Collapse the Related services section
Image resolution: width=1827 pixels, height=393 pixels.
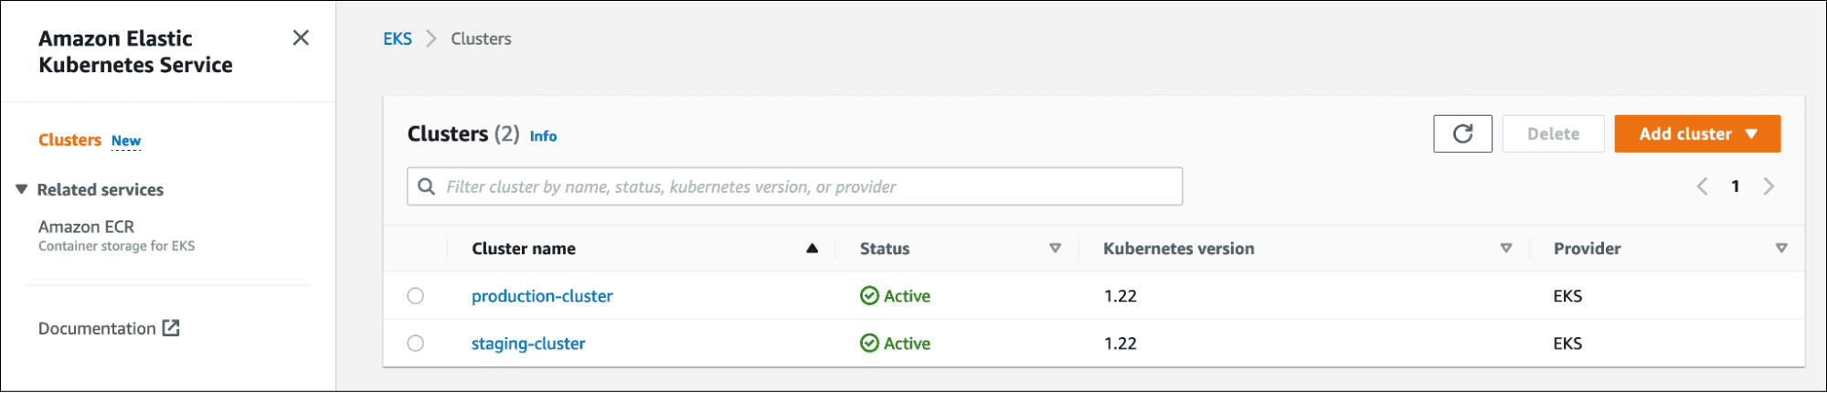pyautogui.click(x=22, y=189)
